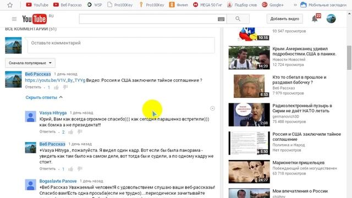Click Bogaslavte Panove's avatar
This screenshot has width=352, height=198.
(x=31, y=185)
